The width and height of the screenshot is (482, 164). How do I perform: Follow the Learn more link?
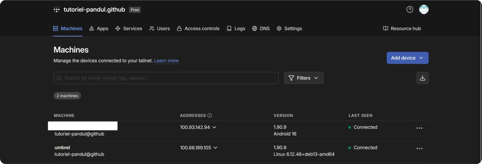166,61
